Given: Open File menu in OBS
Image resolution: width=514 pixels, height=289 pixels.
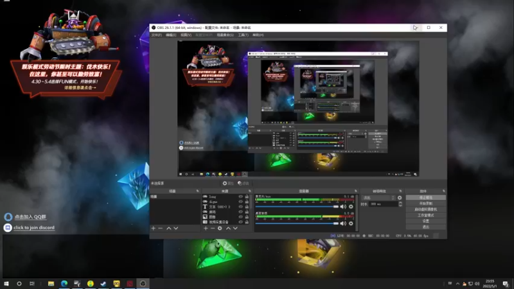Looking at the screenshot, I should (157, 35).
